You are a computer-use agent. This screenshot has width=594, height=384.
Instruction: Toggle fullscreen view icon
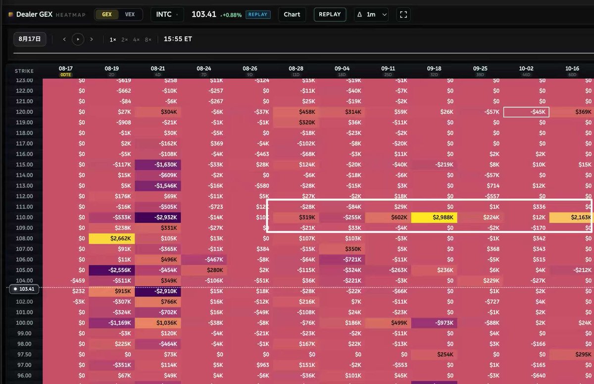(403, 14)
